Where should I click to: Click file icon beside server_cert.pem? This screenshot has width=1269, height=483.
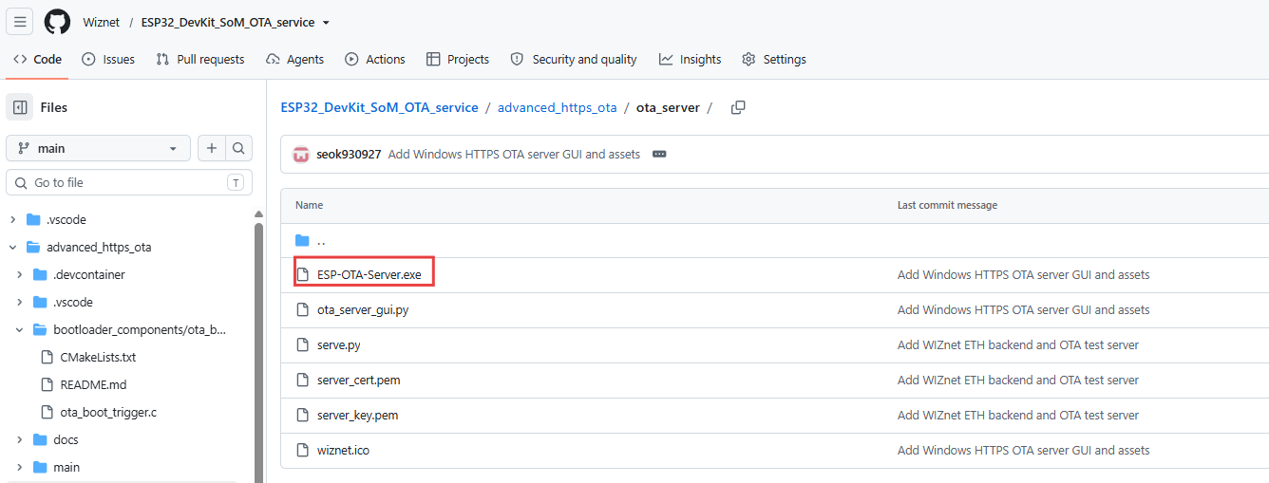point(303,380)
